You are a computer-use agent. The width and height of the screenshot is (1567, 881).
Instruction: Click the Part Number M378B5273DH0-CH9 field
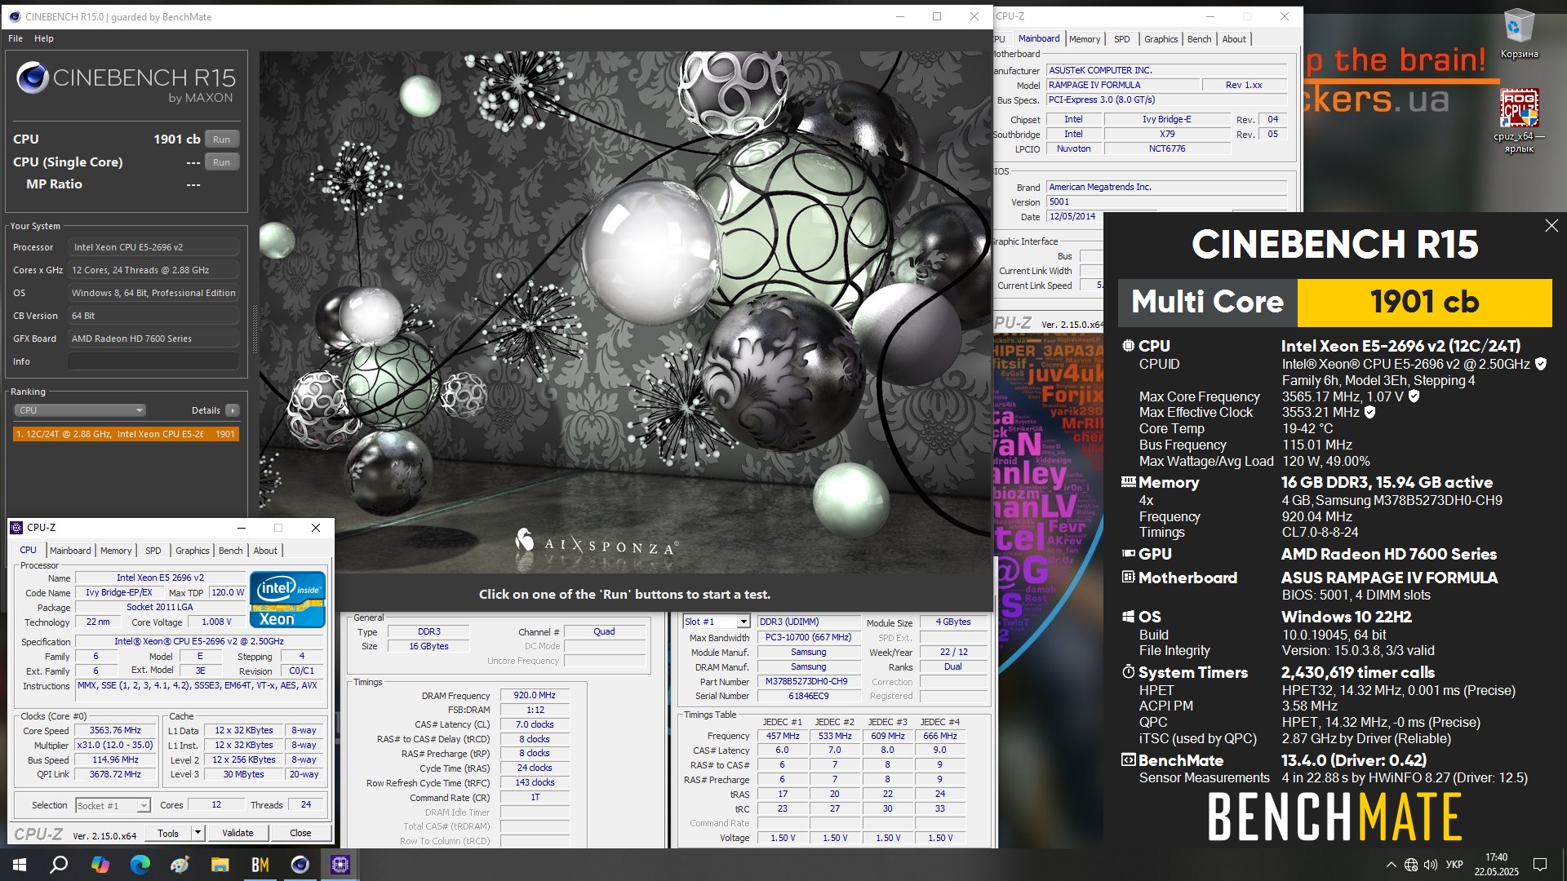coord(808,681)
